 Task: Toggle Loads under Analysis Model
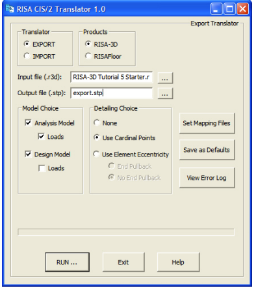[41, 136]
